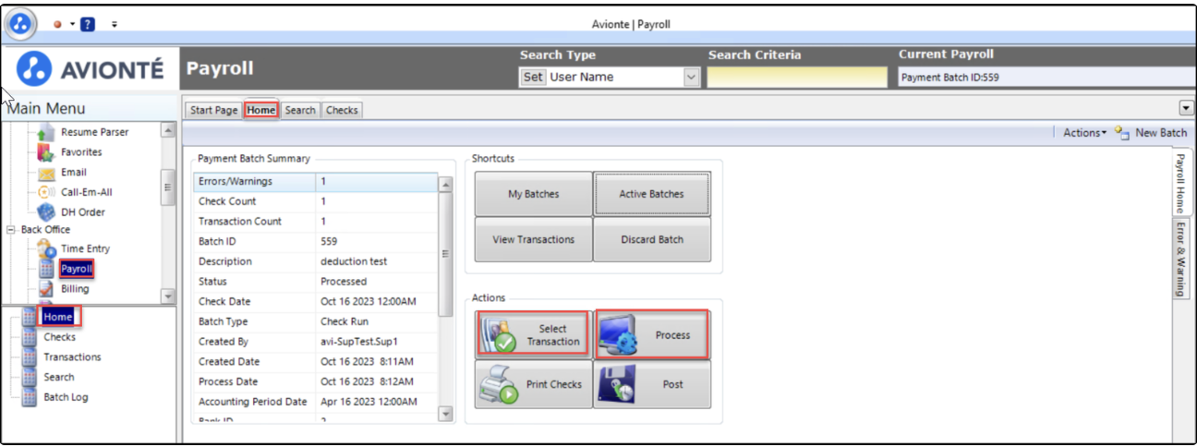Image resolution: width=1197 pixels, height=447 pixels.
Task: Open the blue help question mark icon
Action: (x=88, y=24)
